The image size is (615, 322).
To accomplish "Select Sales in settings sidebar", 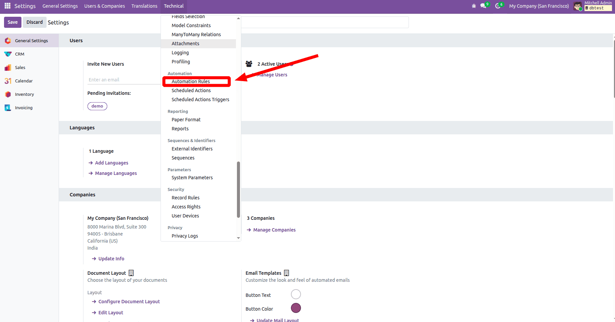I will pos(29,67).
